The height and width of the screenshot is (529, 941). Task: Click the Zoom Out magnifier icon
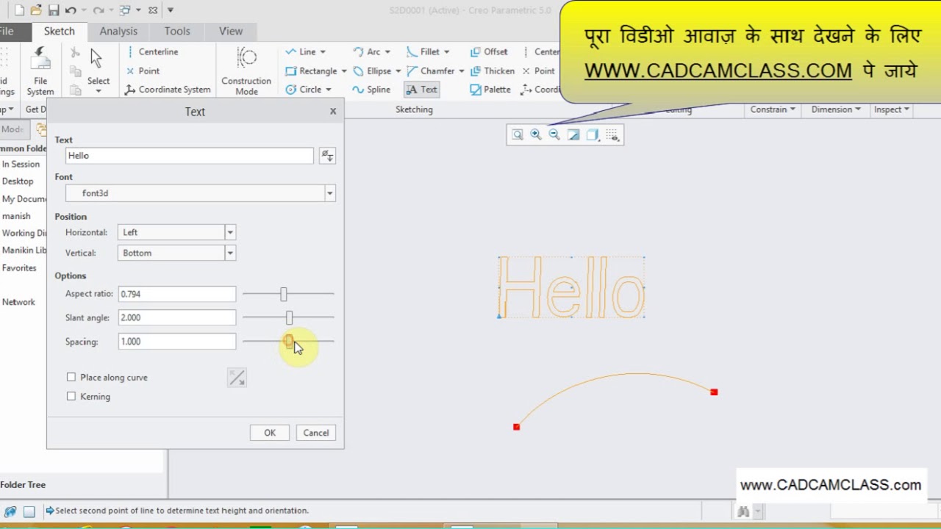pyautogui.click(x=554, y=134)
